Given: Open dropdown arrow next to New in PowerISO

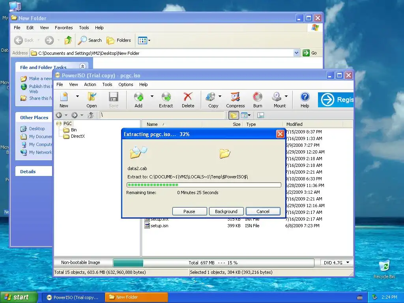Looking at the screenshot, I should pos(77,96).
